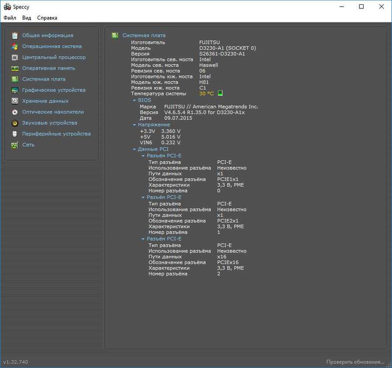Select the PCIE1x1 slot designation
Viewport: 392px width, 368px height.
[x=228, y=180]
